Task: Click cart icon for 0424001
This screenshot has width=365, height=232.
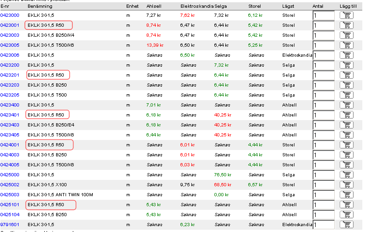Action: (346, 145)
